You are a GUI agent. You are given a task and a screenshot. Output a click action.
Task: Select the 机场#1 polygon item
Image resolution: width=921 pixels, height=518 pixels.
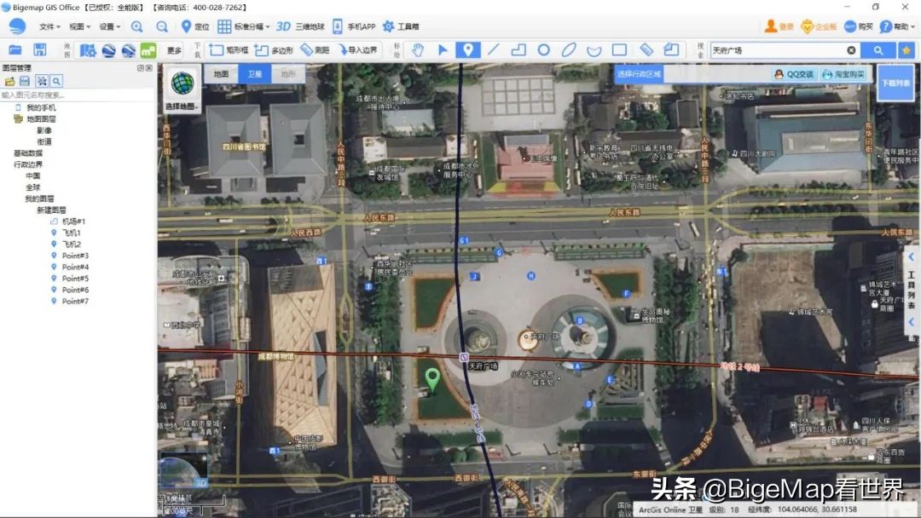click(73, 222)
